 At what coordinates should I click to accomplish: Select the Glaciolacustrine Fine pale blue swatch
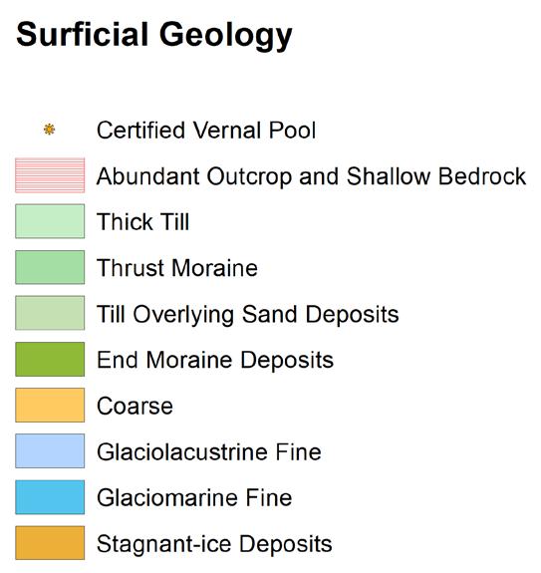[50, 451]
